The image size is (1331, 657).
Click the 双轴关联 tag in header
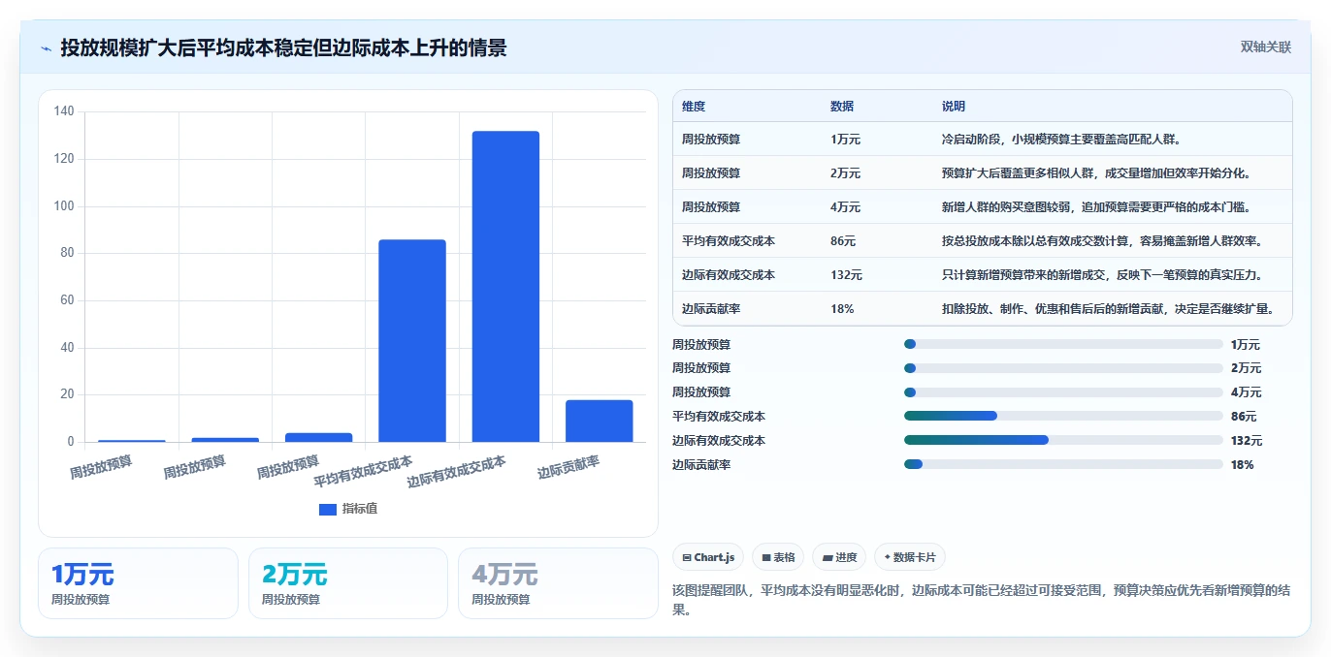tap(1266, 47)
